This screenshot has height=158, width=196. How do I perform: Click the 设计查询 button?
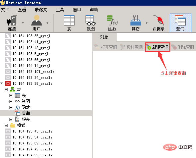coord(131,47)
